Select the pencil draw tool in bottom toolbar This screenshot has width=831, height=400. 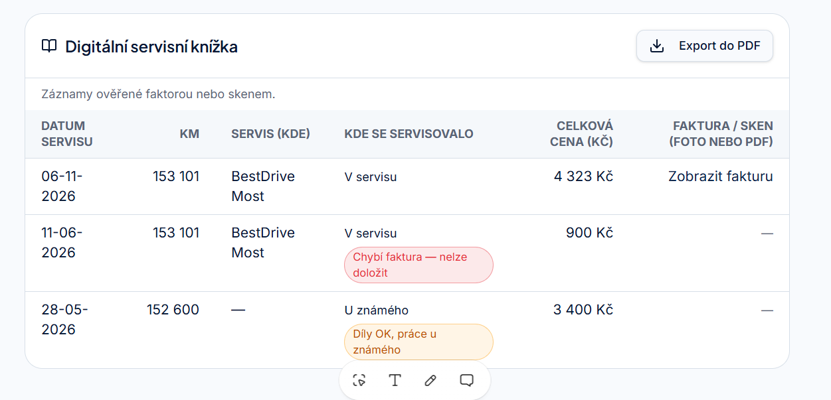point(430,380)
